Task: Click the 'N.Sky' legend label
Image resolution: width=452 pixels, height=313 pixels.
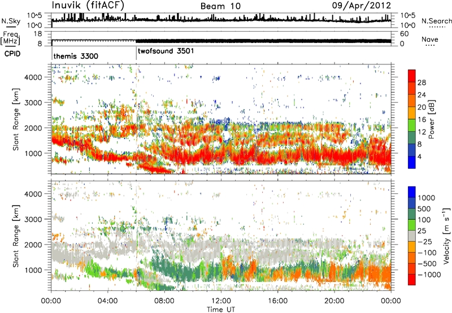Action: click(11, 21)
